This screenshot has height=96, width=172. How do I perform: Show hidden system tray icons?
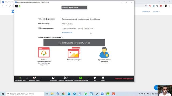coord(139,94)
